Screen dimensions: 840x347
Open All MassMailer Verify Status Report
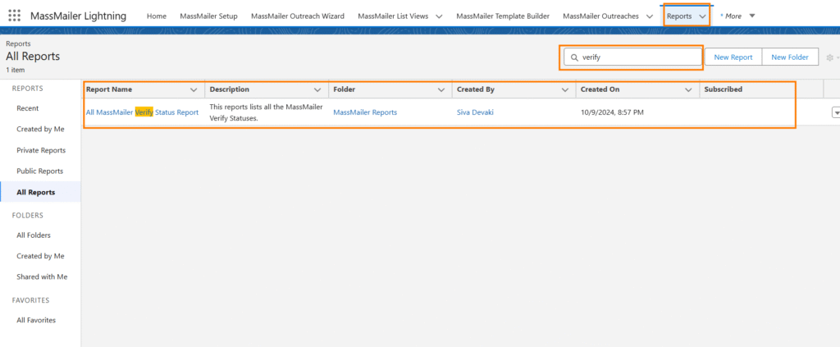click(142, 112)
